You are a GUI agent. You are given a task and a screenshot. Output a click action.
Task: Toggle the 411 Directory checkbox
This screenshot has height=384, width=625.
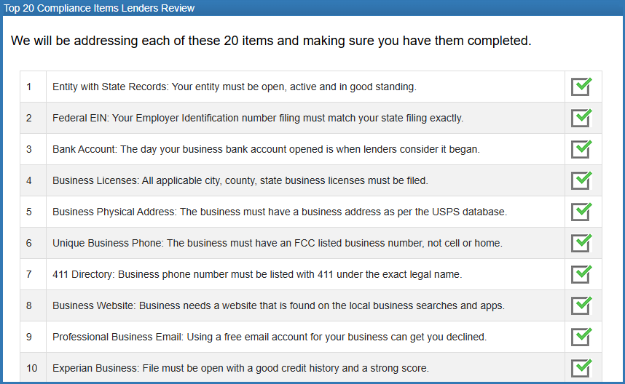click(x=581, y=274)
